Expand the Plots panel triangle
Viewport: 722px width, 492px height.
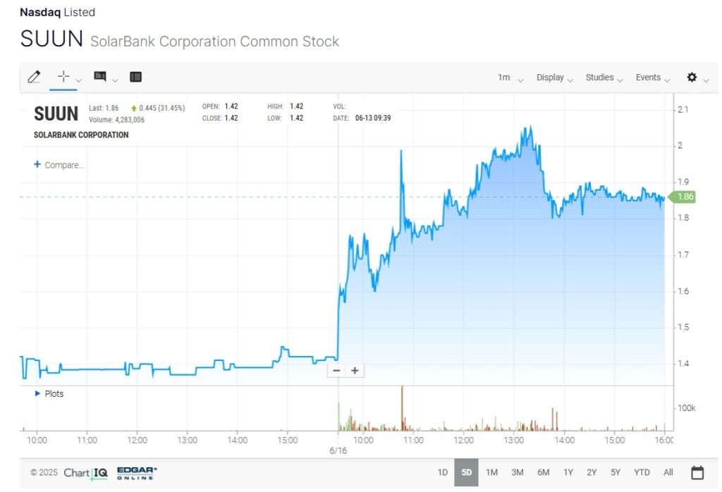click(x=37, y=394)
